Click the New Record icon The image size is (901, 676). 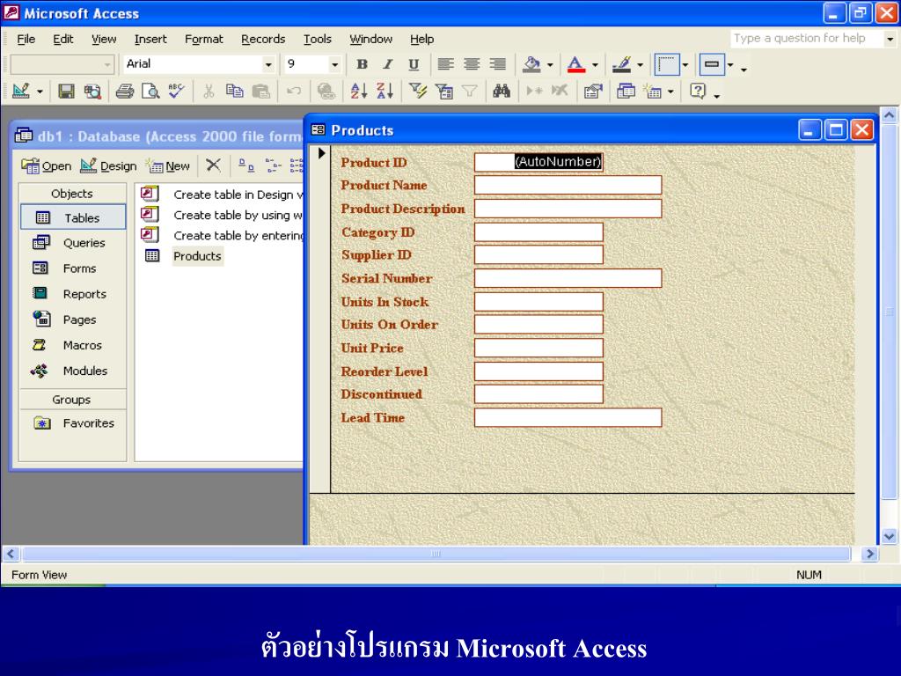pyautogui.click(x=534, y=91)
